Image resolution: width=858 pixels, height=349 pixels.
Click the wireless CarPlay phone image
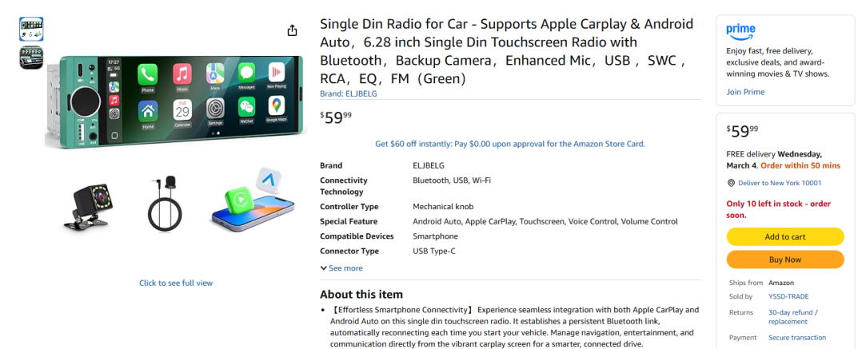tap(251, 201)
